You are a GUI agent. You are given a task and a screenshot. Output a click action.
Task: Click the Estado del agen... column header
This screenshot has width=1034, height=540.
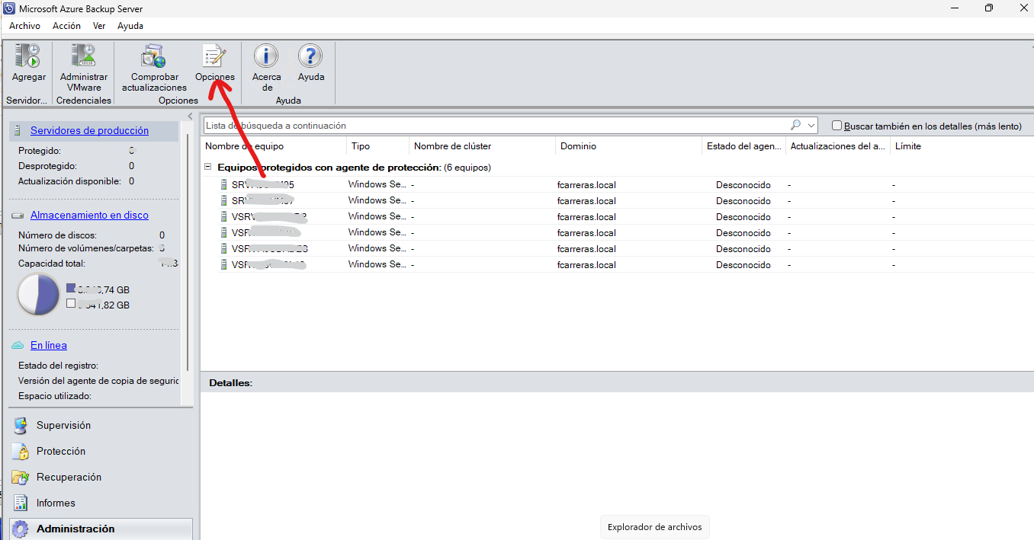tap(744, 146)
